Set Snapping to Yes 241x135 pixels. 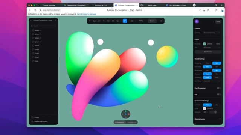[207, 63]
